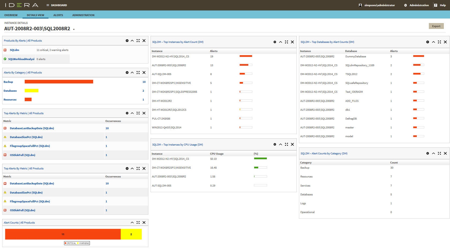Click the user icon beside simpsons\administrator
Image resolution: width=450 pixels, height=249 pixels.
pyautogui.click(x=360, y=5)
